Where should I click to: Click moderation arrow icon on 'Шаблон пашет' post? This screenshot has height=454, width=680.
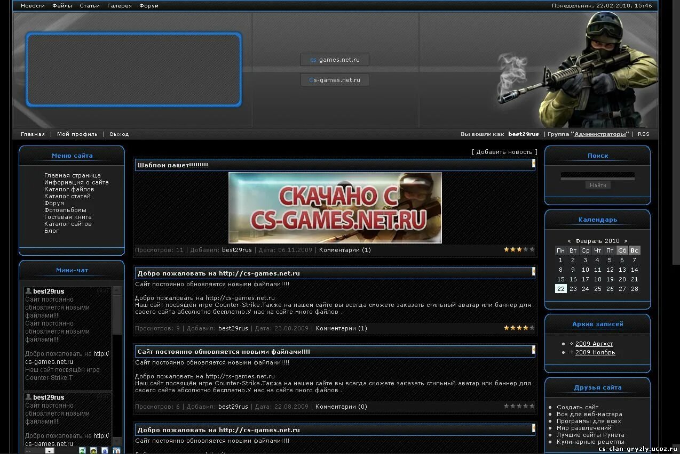click(x=533, y=164)
